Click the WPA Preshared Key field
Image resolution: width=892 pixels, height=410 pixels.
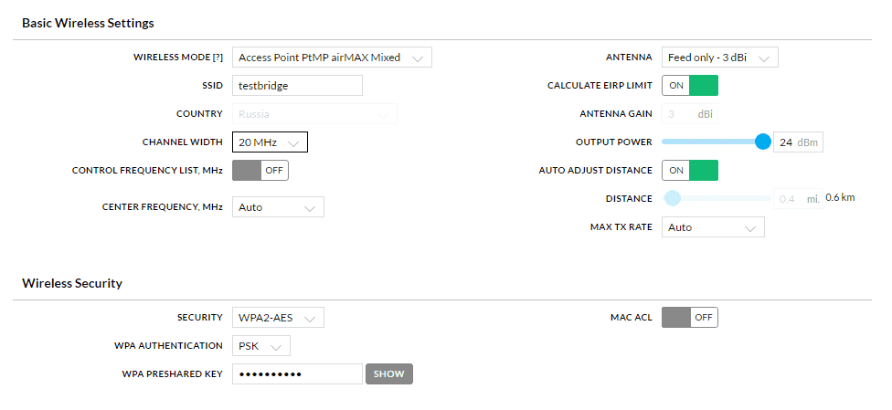(x=297, y=374)
